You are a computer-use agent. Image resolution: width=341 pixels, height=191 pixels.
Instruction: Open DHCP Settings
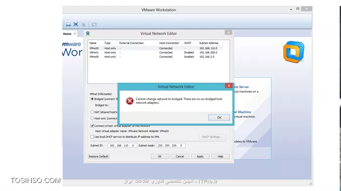pyautogui.click(x=212, y=137)
